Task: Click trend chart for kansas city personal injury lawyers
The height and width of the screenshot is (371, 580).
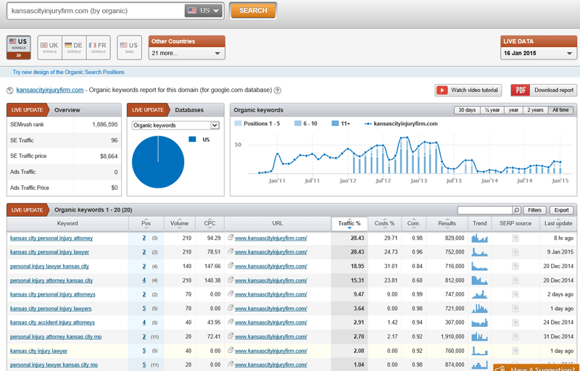Action: (479, 309)
